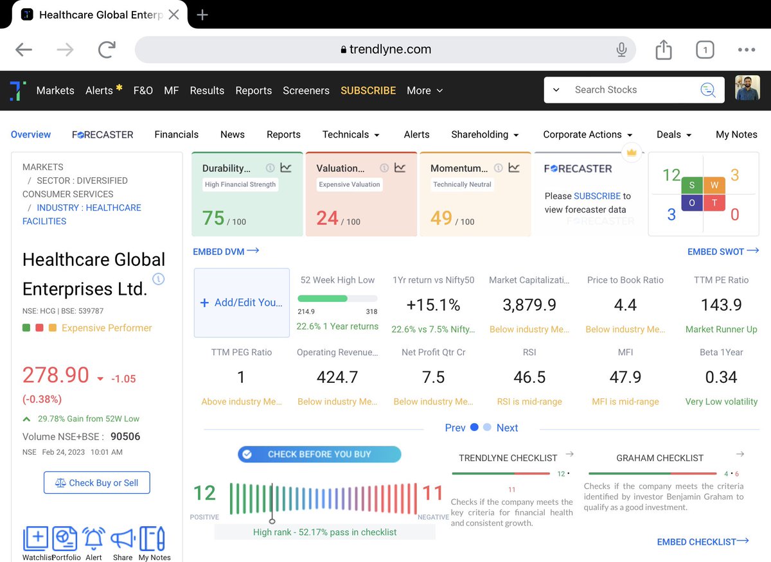Open the F&O menu item

pos(143,91)
